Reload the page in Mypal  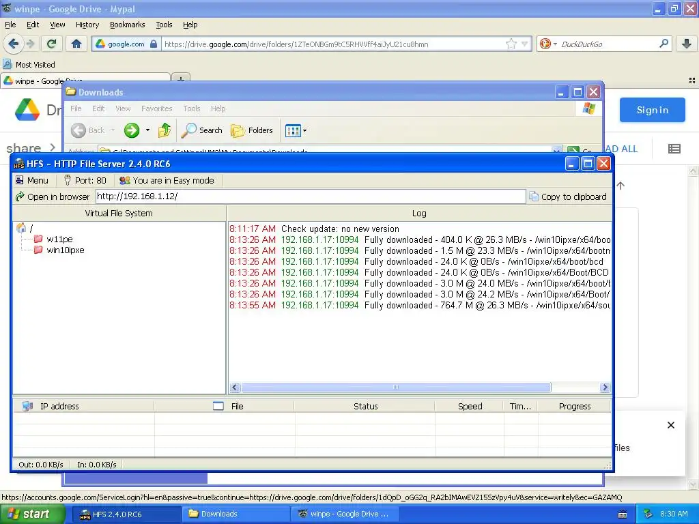pyautogui.click(x=51, y=44)
